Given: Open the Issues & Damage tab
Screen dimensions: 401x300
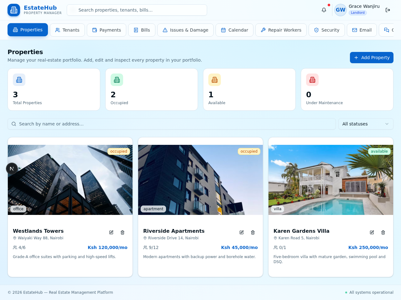Looking at the screenshot, I should coord(185,30).
